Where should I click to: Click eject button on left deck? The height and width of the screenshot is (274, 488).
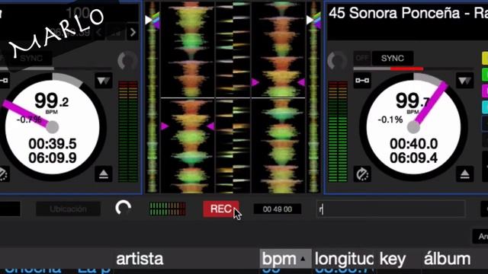tap(104, 174)
